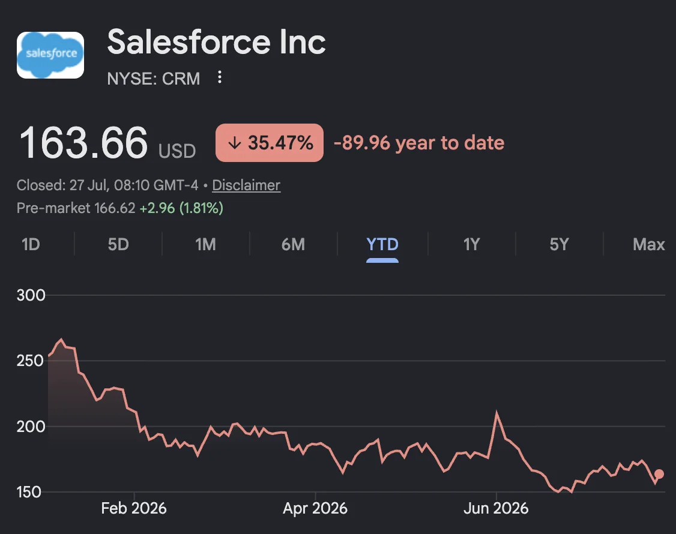Screen dimensions: 676x534
Task: Click the 250 axis label
Action: coord(31,361)
